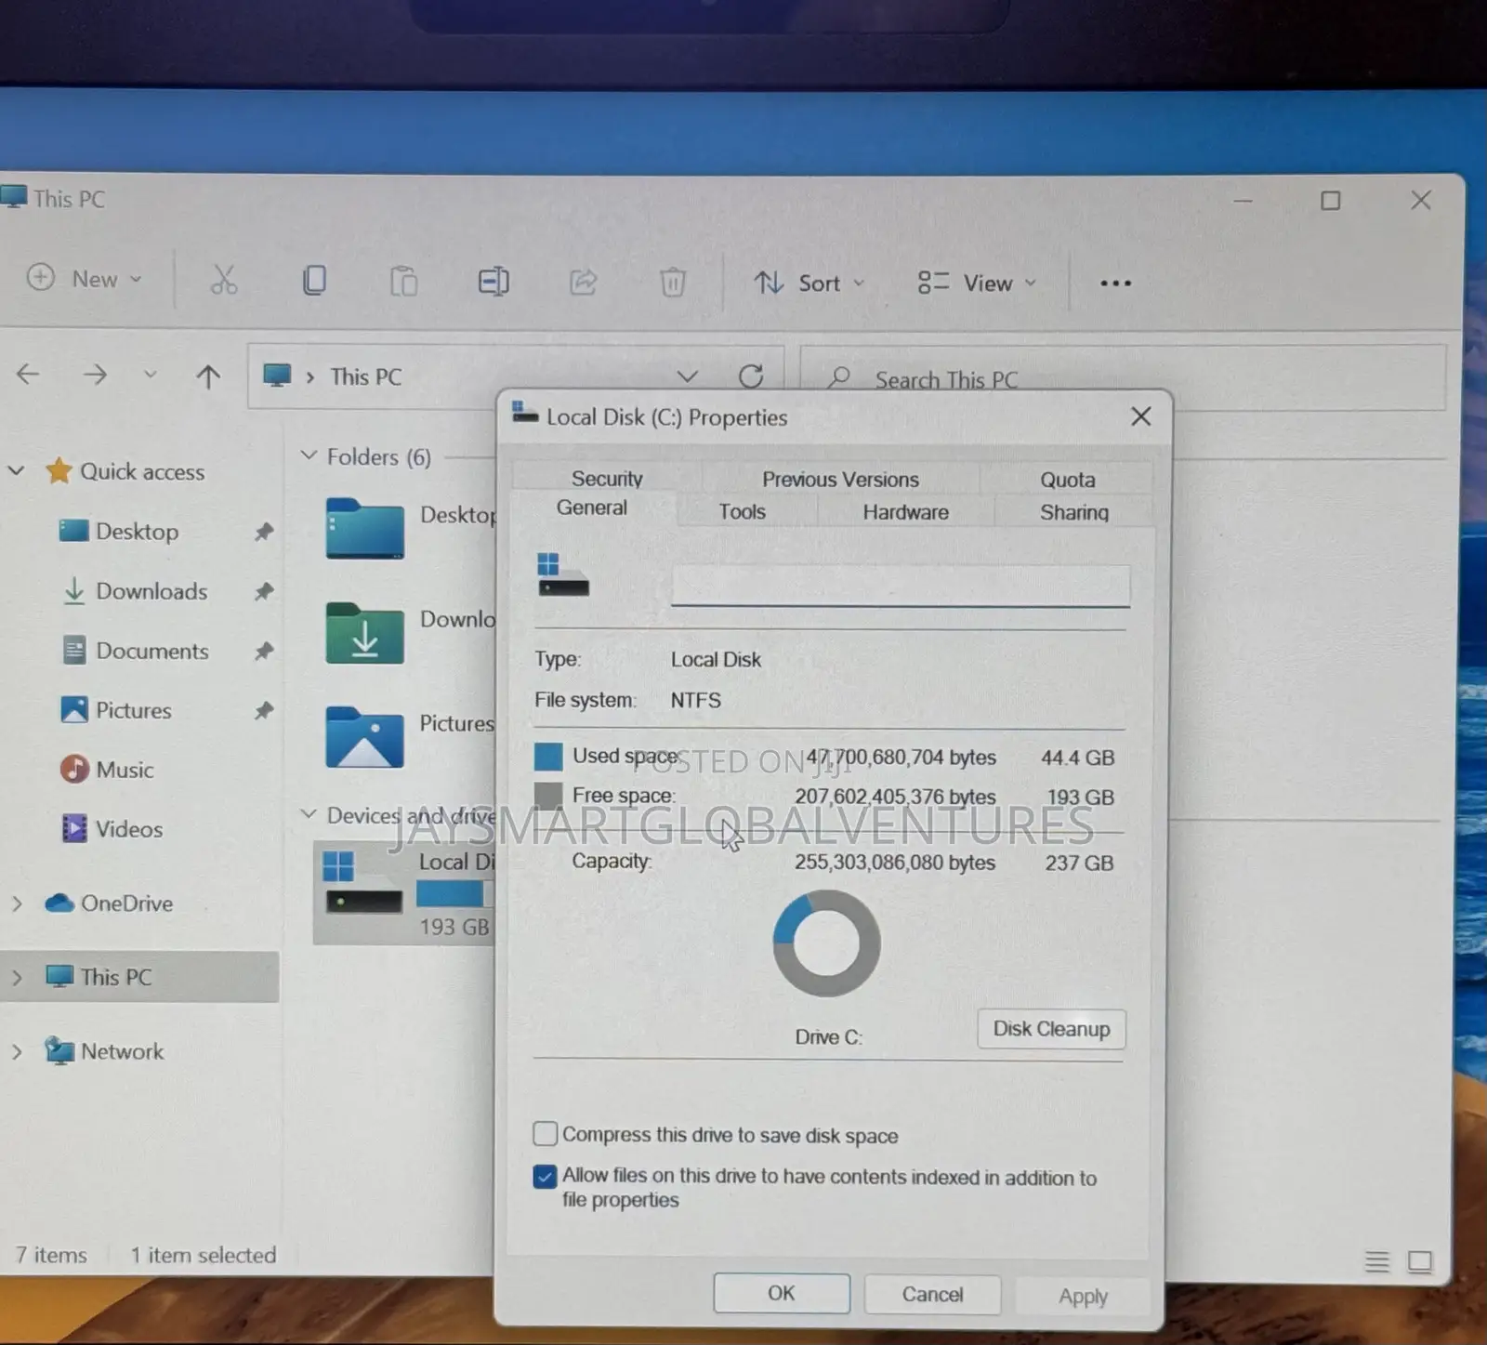Go up one folder level arrow

pyautogui.click(x=208, y=376)
